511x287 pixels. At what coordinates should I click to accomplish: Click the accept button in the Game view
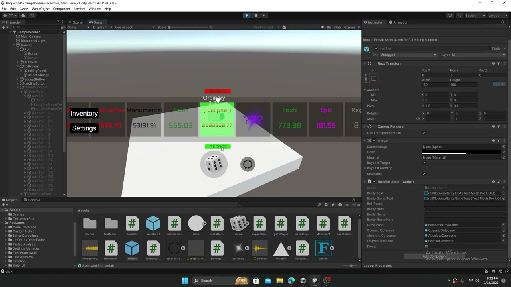218,147
